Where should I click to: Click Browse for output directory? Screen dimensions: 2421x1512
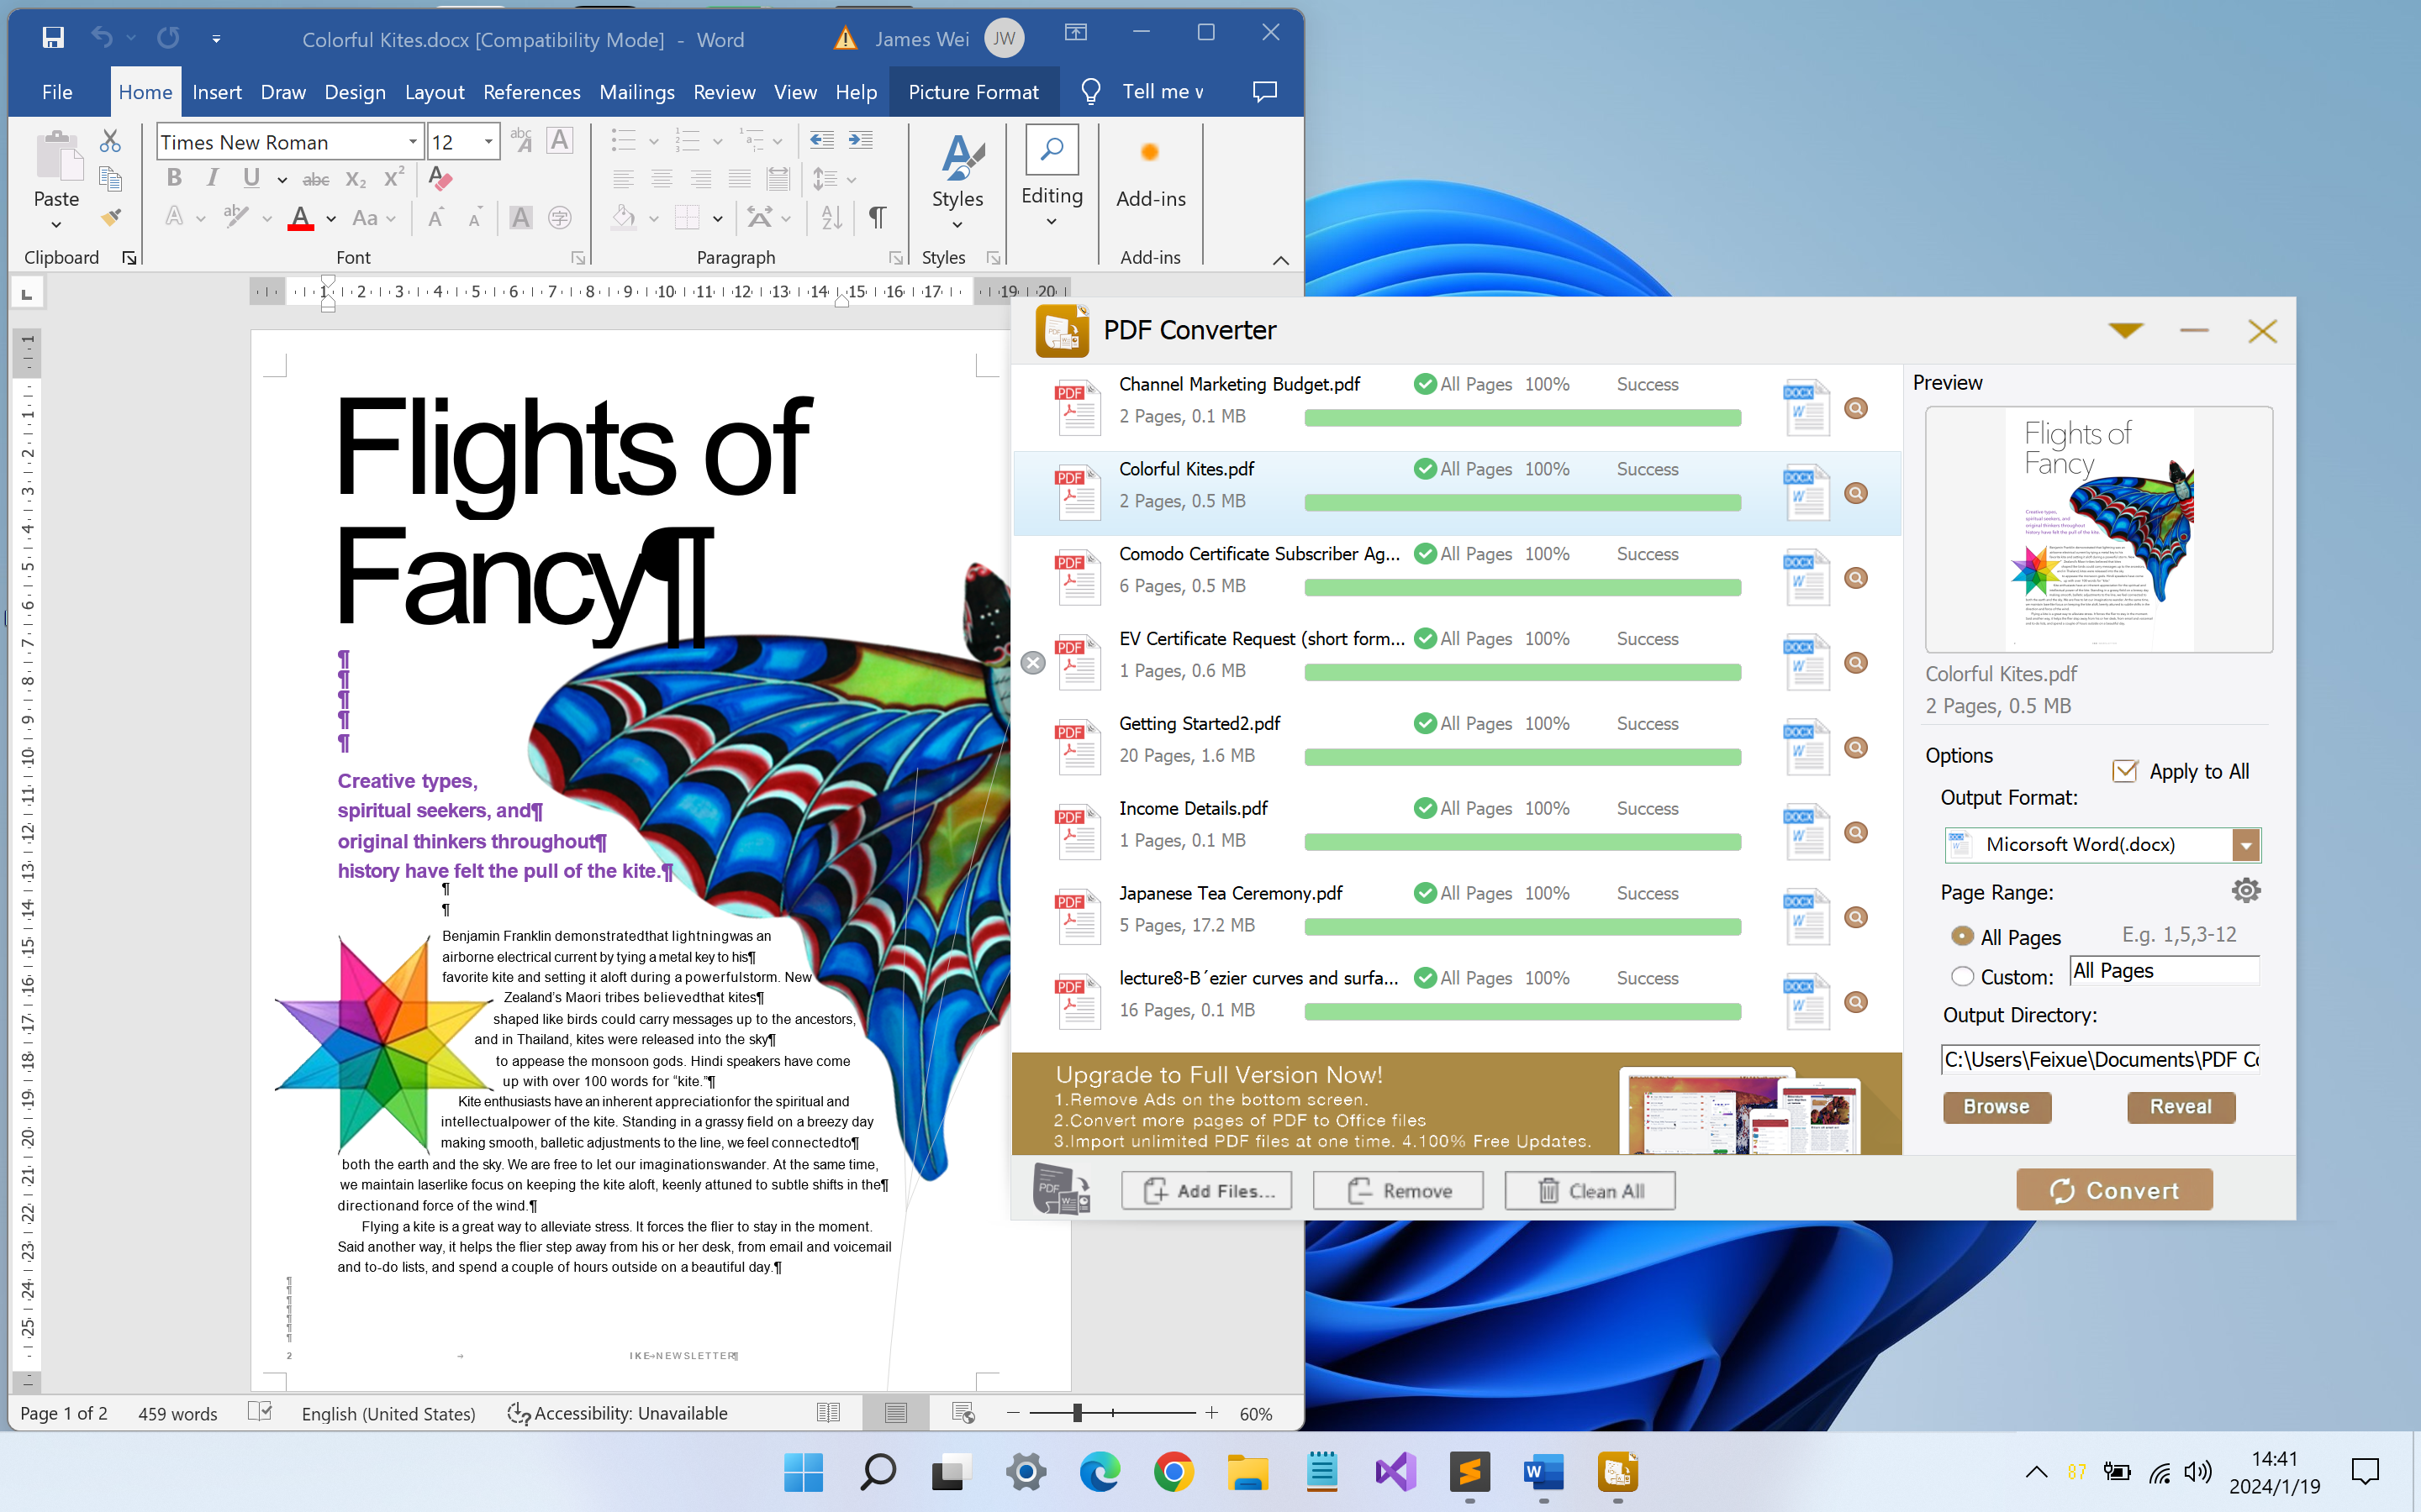click(1996, 1107)
